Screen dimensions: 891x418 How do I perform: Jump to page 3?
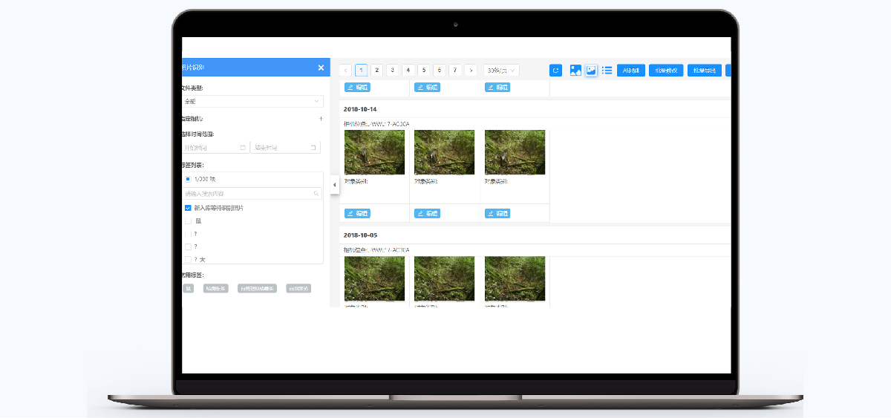click(393, 71)
